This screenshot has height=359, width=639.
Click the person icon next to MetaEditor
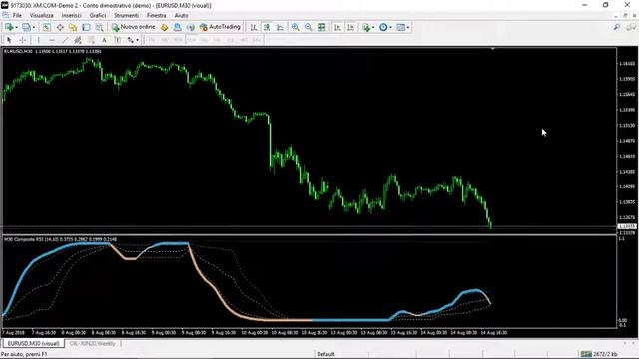[178, 27]
